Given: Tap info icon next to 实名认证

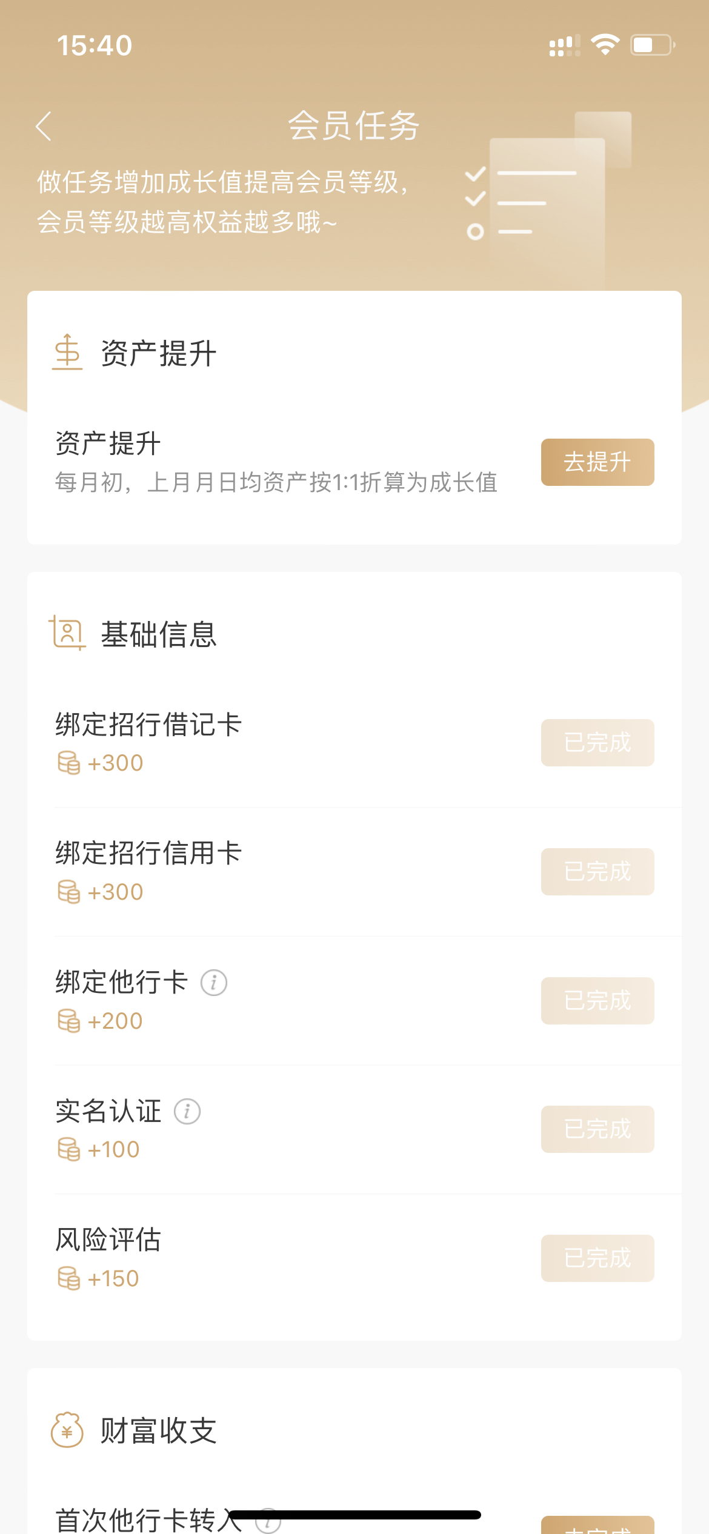Looking at the screenshot, I should click(x=187, y=1111).
